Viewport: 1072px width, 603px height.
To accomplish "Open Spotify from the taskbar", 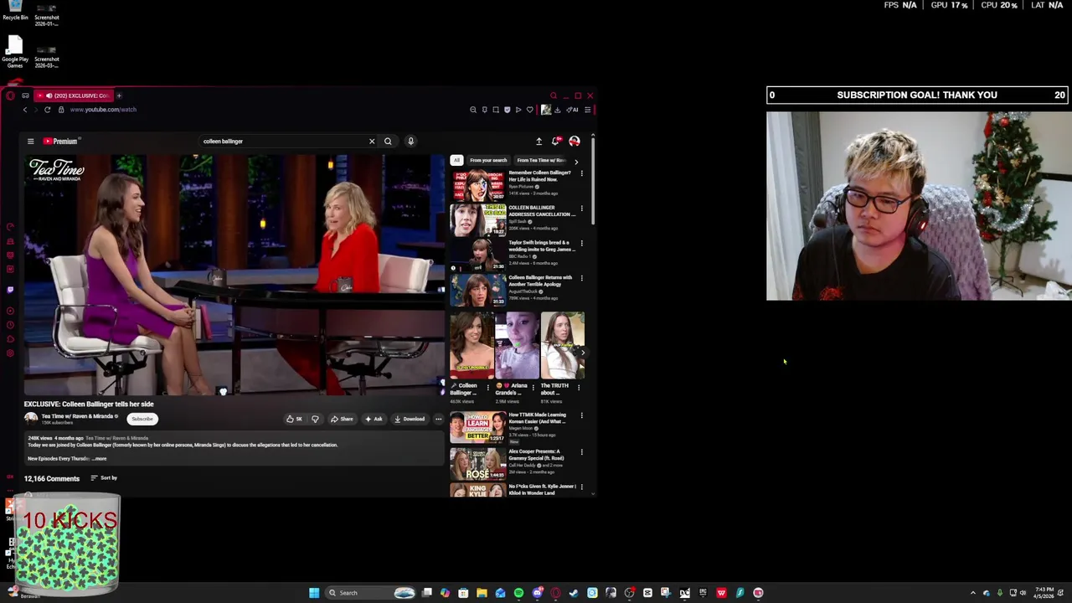I will point(518,593).
